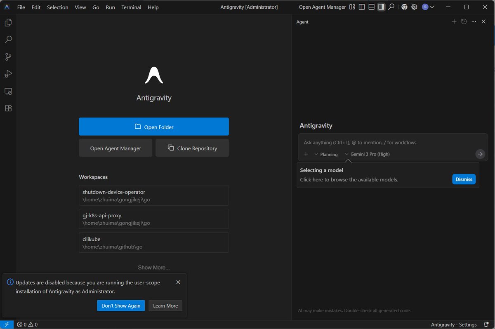495x329 pixels.
Task: Open the Edit menu
Action: (x=36, y=7)
